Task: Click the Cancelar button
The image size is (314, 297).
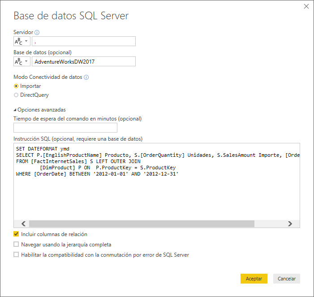Action: click(287, 279)
